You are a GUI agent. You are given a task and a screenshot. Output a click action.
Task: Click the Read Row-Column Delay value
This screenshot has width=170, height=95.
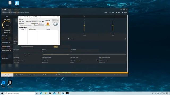coord(102,59)
